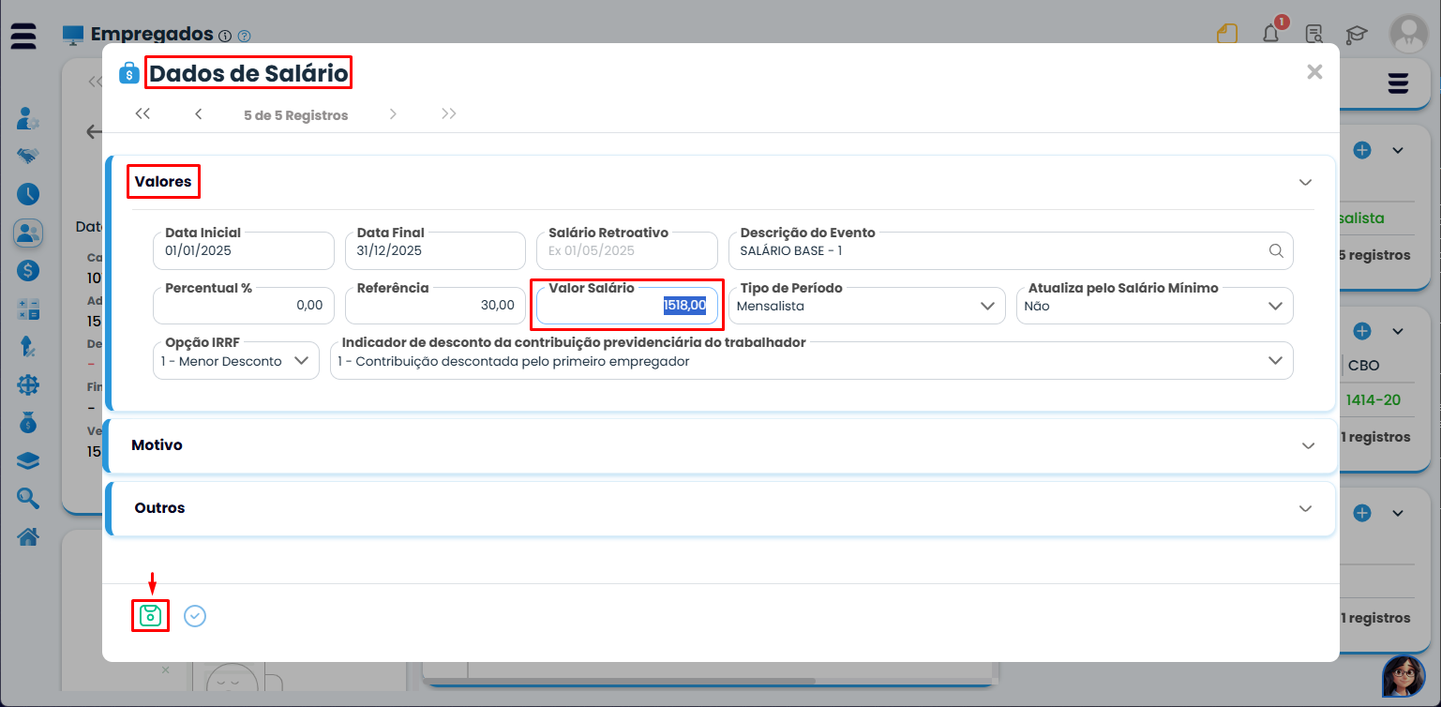The height and width of the screenshot is (707, 1441).
Task: Click the Data Inicial field
Action: click(x=243, y=251)
